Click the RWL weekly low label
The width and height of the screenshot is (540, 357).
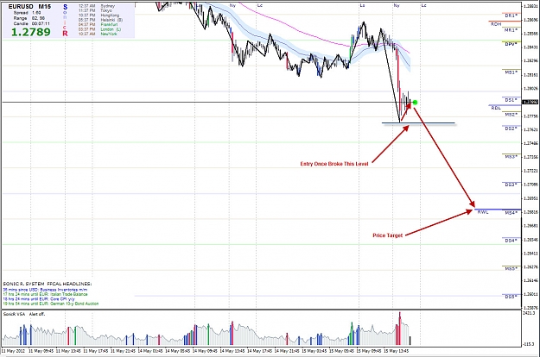483,212
